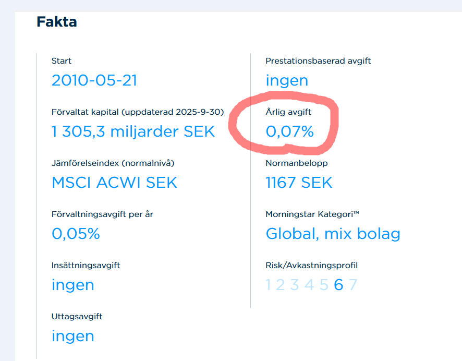
Task: Click the MSCI ACWI SEK index value
Action: tap(114, 183)
